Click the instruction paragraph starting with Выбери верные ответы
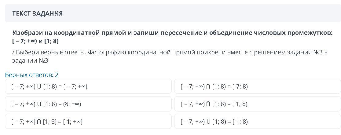Screen dimensions: 341x135 click(x=170, y=57)
